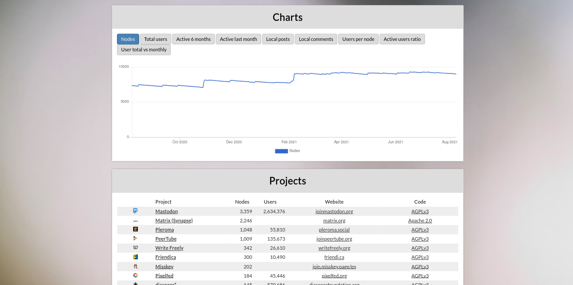Click the Pleroma project icon
The height and width of the screenshot is (285, 573).
click(135, 229)
